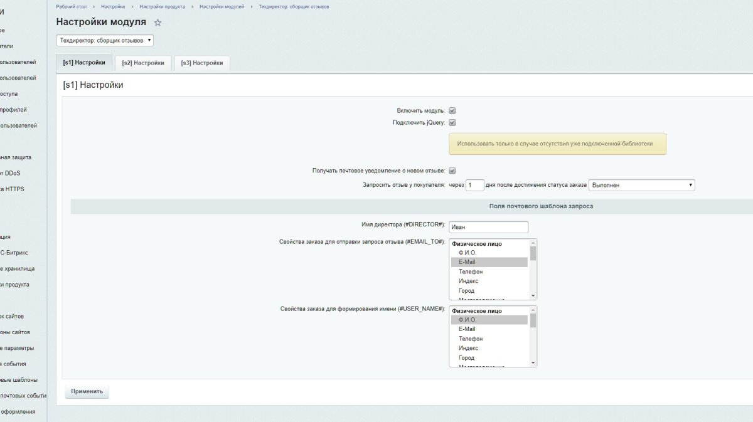
Task: Select the '[s1] Настройки' tab
Action: pos(84,63)
